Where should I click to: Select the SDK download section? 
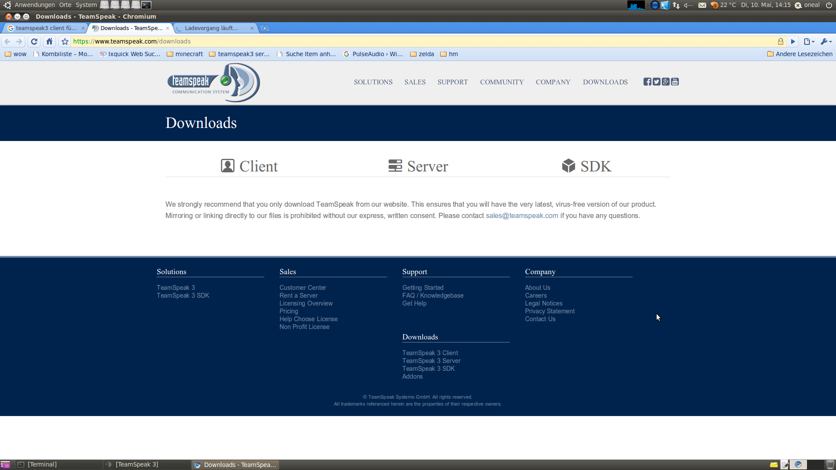[x=587, y=166]
